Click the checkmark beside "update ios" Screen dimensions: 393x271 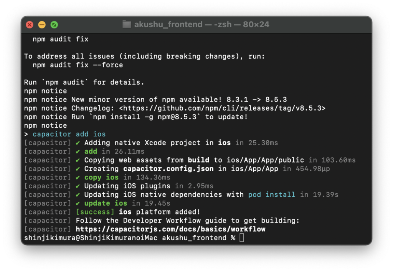point(78,203)
